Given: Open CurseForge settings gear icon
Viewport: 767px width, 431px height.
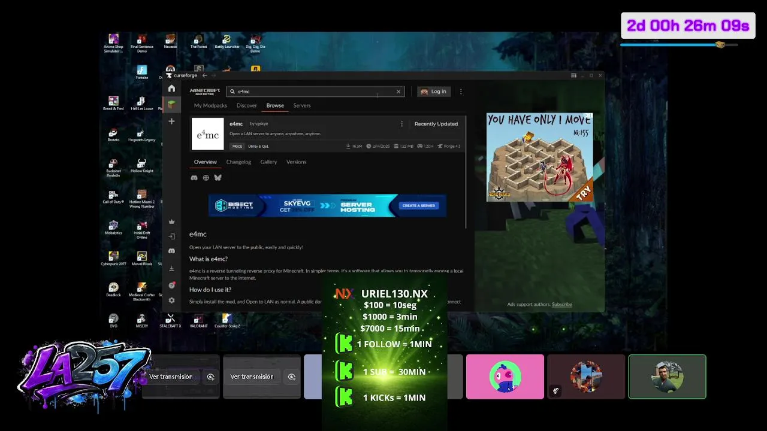Looking at the screenshot, I should pos(171,301).
